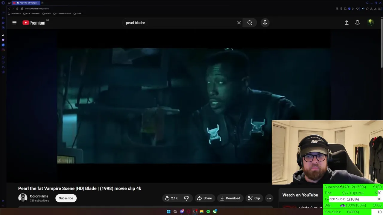Click the browser snapshot selection icon
Screen dimensions: 383x215
(x=345, y=9)
